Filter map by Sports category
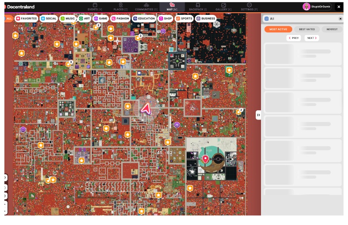 click(x=184, y=18)
